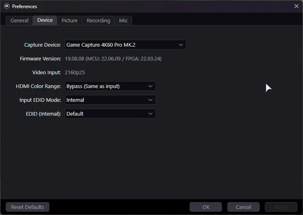Click the Video Input label
303x215 pixels.
[x=46, y=72]
